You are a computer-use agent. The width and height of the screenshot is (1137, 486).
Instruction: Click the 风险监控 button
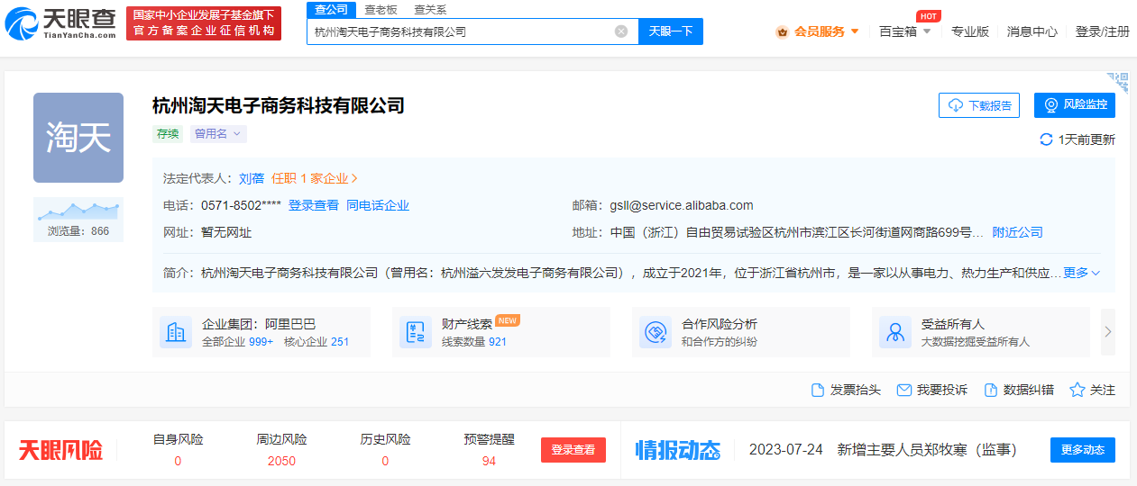(x=1075, y=105)
